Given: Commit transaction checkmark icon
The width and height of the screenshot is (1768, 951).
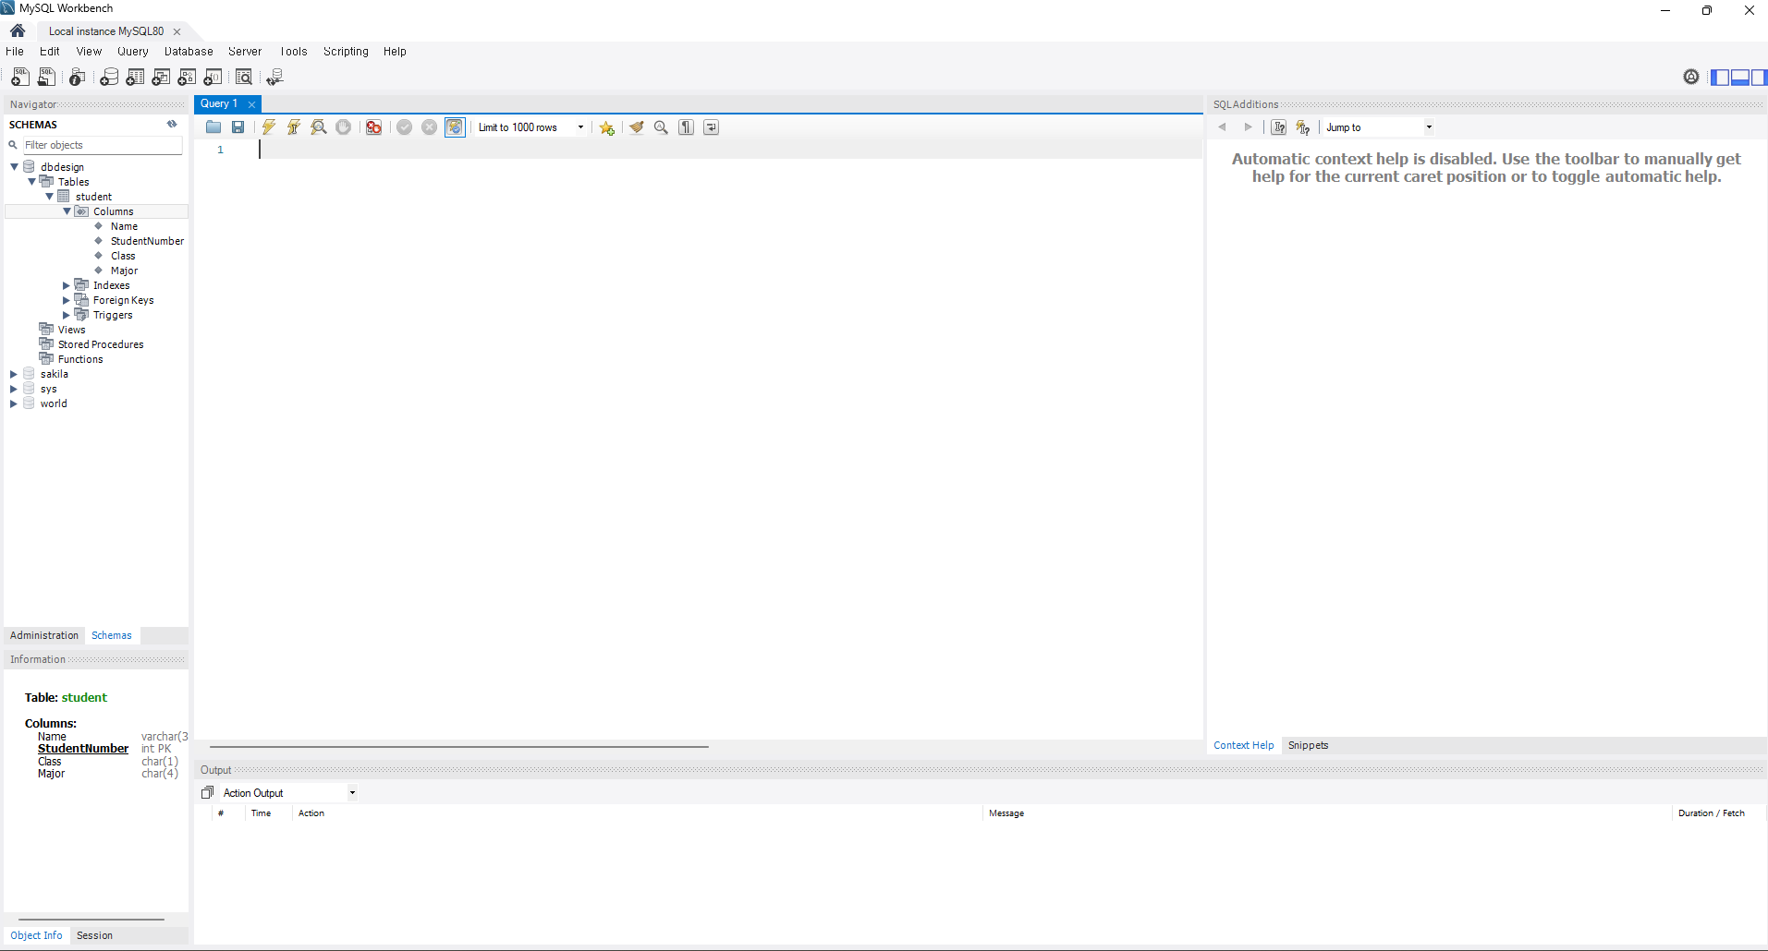Looking at the screenshot, I should (x=405, y=127).
